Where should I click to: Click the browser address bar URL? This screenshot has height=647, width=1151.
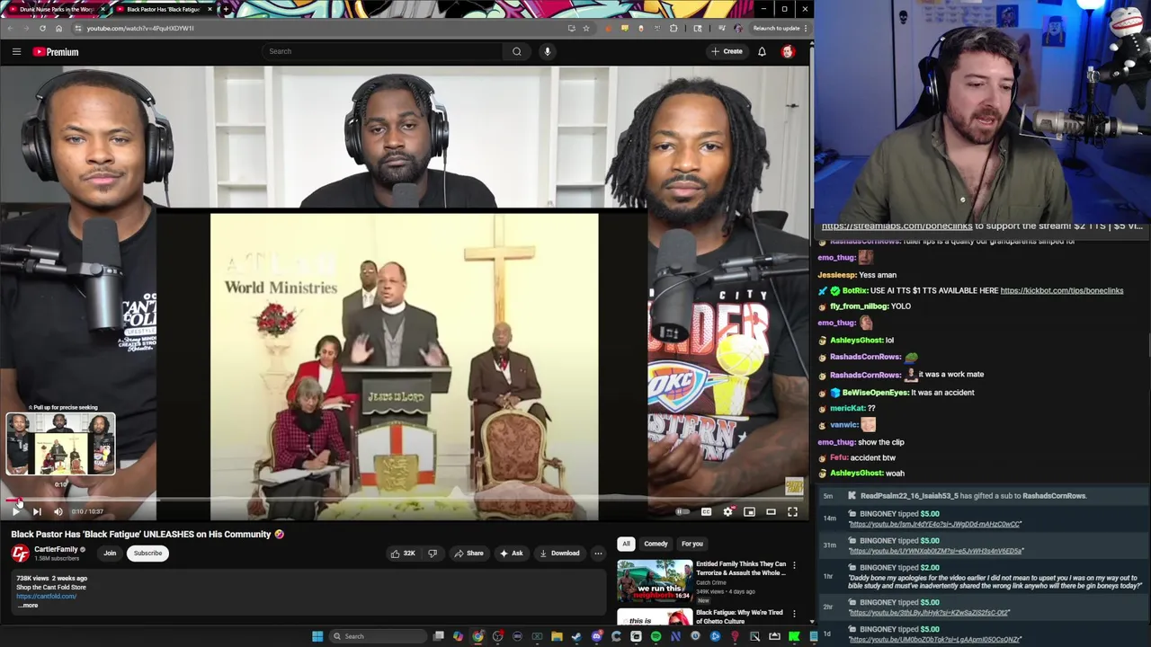[139, 28]
